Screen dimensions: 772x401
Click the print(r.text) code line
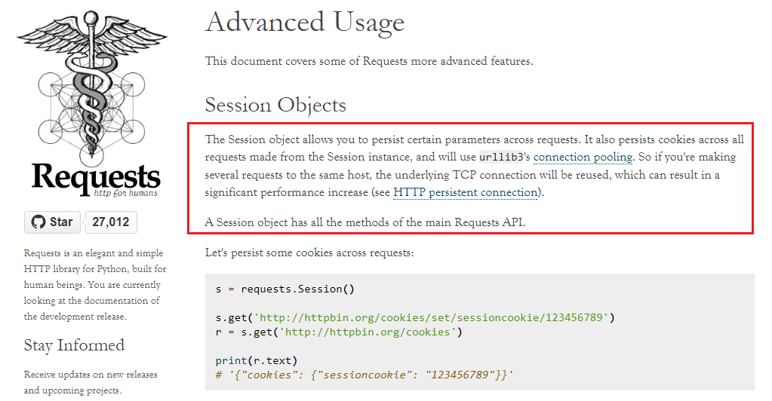pos(257,360)
